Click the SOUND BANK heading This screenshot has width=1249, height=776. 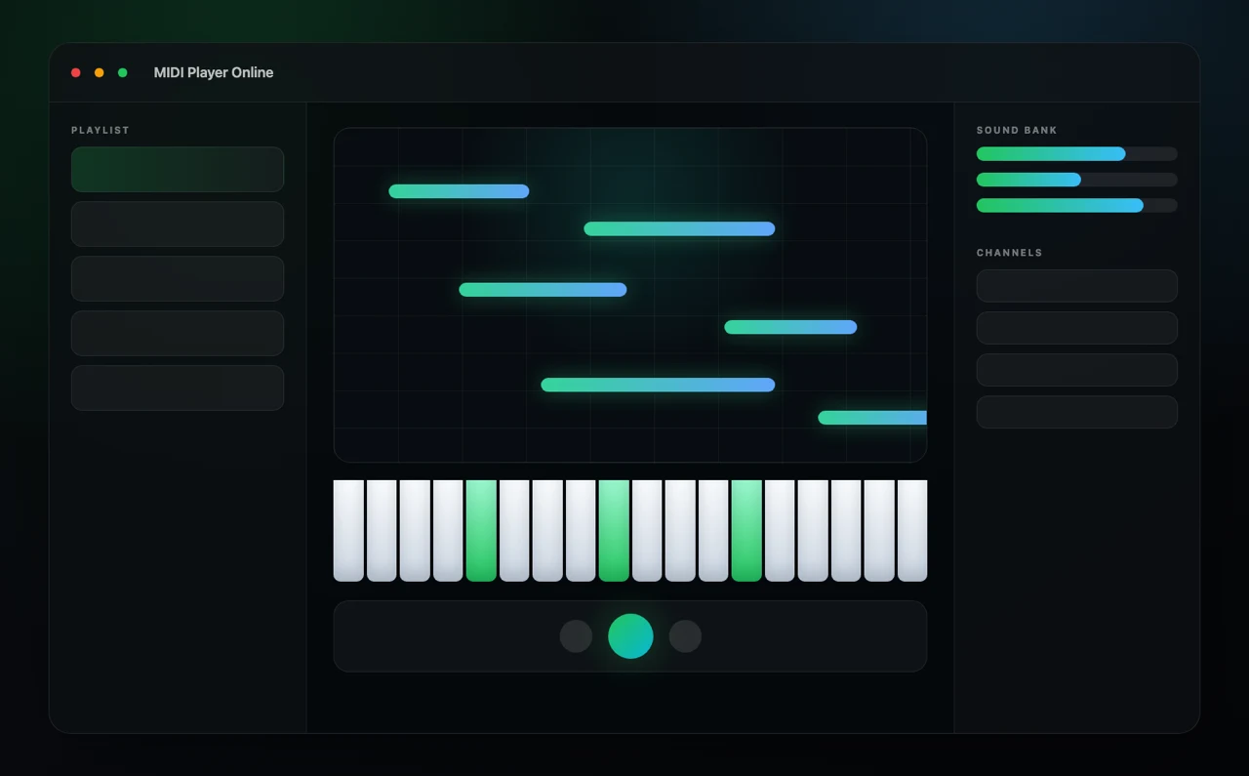point(1017,130)
